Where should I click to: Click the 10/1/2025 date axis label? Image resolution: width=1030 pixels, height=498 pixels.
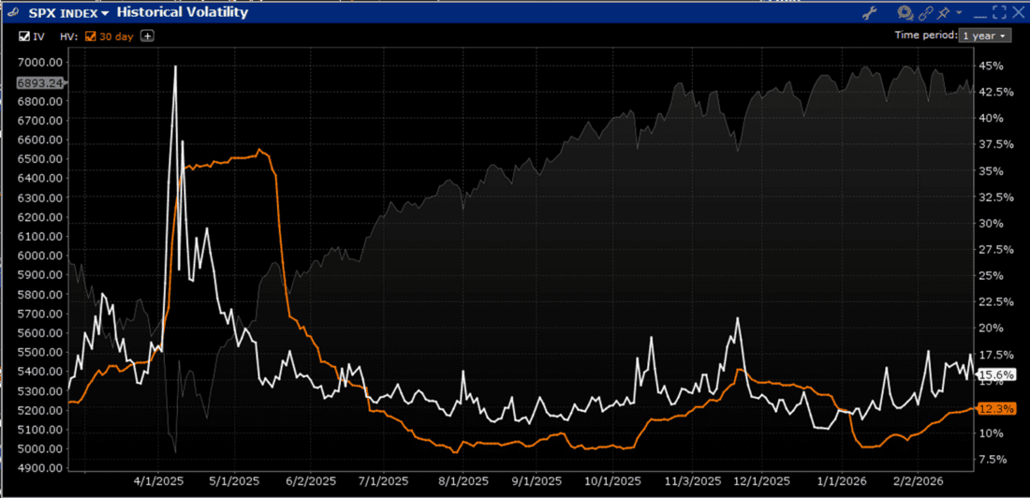click(x=612, y=481)
